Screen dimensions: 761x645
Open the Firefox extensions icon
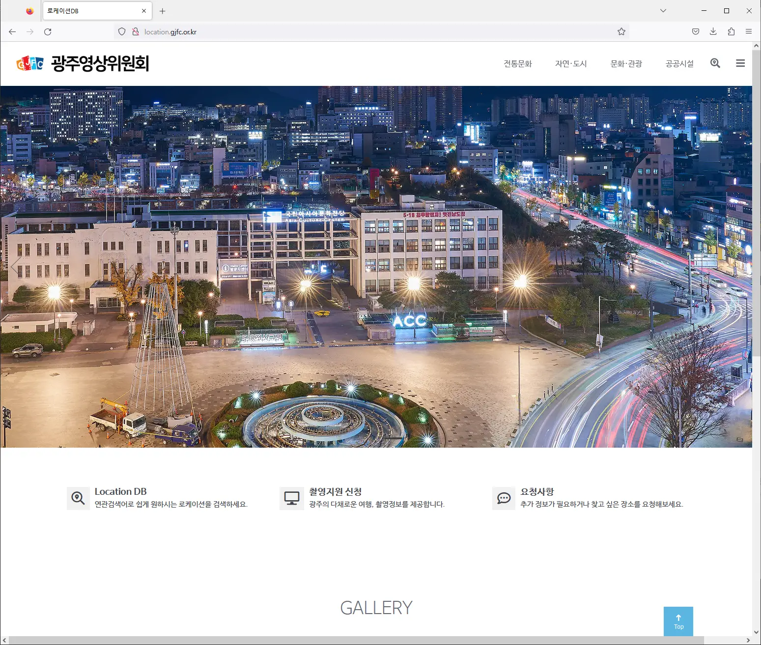(x=731, y=32)
